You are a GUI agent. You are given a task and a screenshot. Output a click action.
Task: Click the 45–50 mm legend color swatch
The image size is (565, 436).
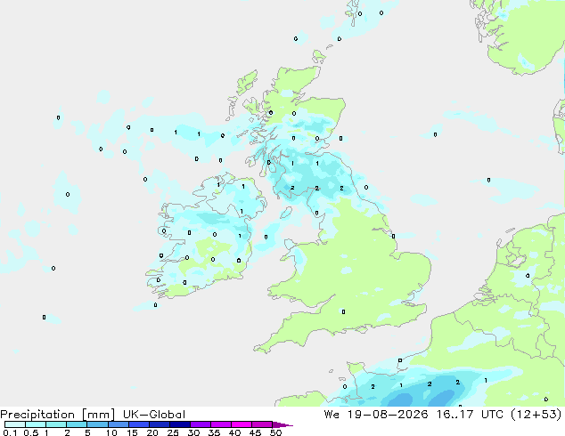262,424
